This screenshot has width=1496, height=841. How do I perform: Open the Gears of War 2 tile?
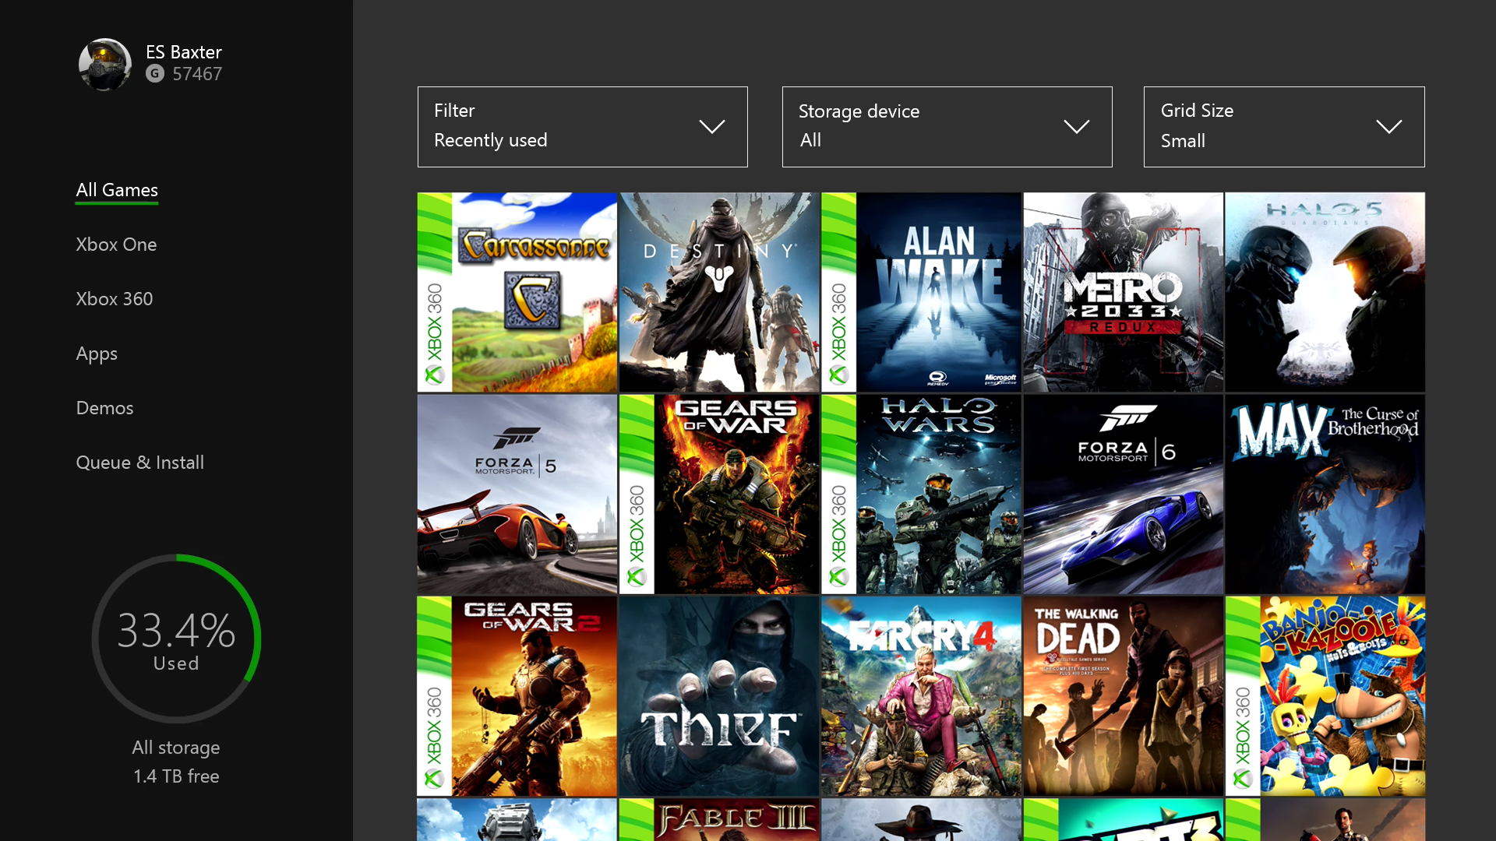[x=517, y=696]
